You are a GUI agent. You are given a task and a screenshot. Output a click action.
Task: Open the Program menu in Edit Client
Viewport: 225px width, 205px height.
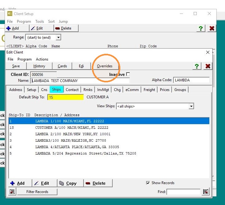pos(24,59)
